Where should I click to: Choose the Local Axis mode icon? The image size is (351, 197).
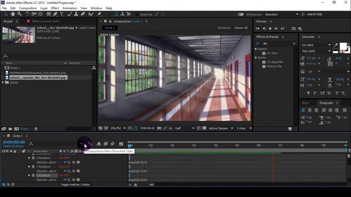116,14
